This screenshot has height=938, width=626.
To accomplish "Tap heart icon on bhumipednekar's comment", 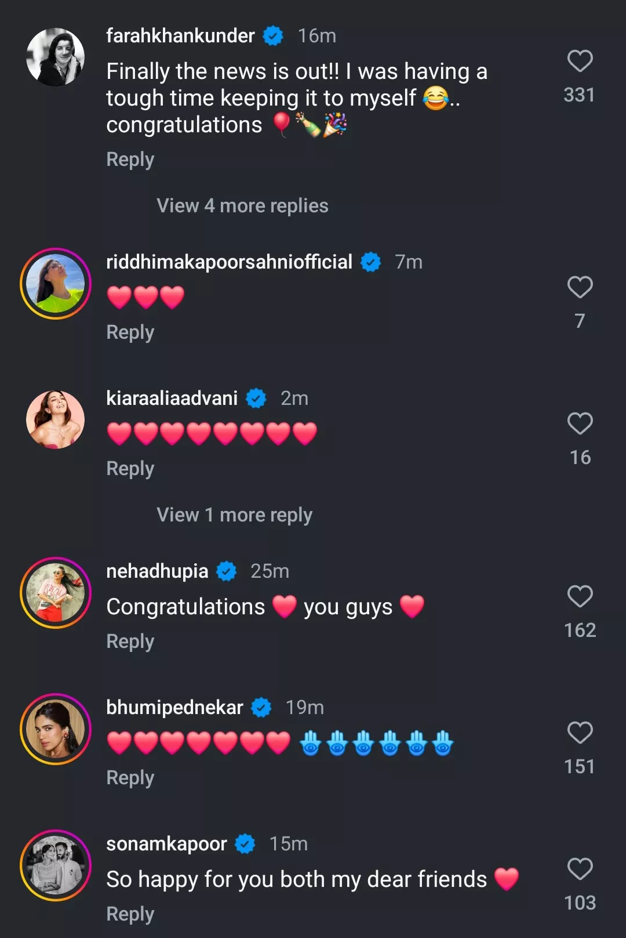I will pos(580,733).
